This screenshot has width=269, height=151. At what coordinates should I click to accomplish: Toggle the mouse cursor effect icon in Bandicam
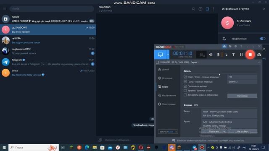pyautogui.click(x=226, y=55)
